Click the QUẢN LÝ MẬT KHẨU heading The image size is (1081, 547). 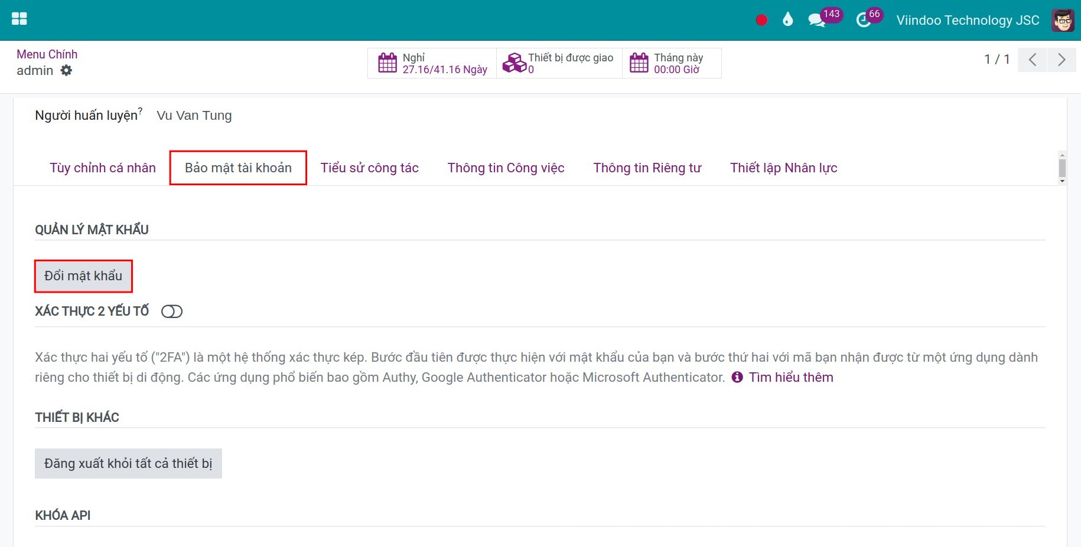pyautogui.click(x=92, y=230)
